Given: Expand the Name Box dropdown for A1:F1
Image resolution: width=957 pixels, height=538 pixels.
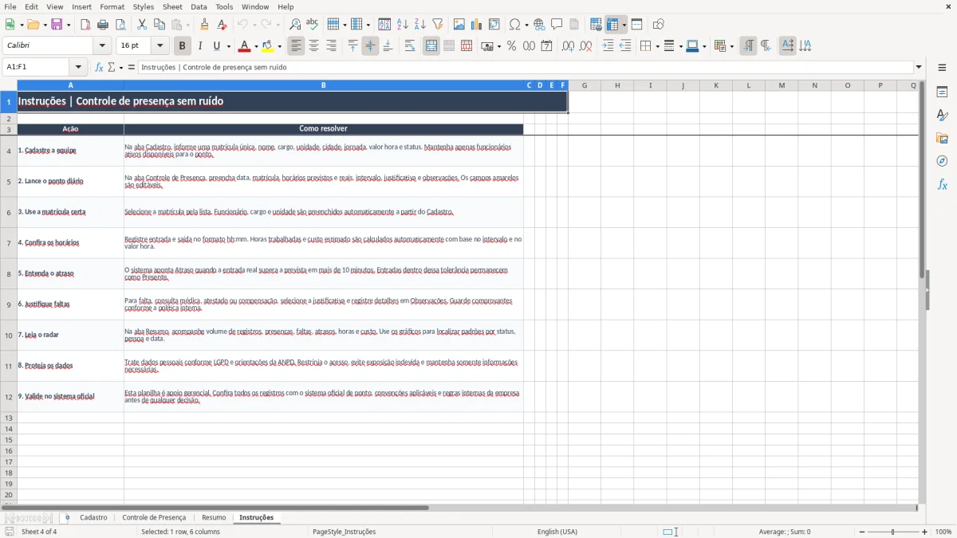Looking at the screenshot, I should point(78,67).
